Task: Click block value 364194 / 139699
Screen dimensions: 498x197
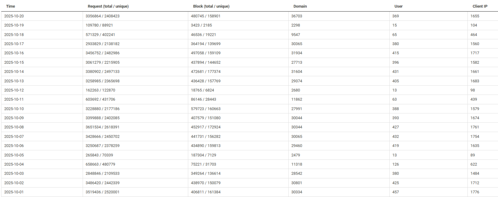Action: (x=206, y=44)
